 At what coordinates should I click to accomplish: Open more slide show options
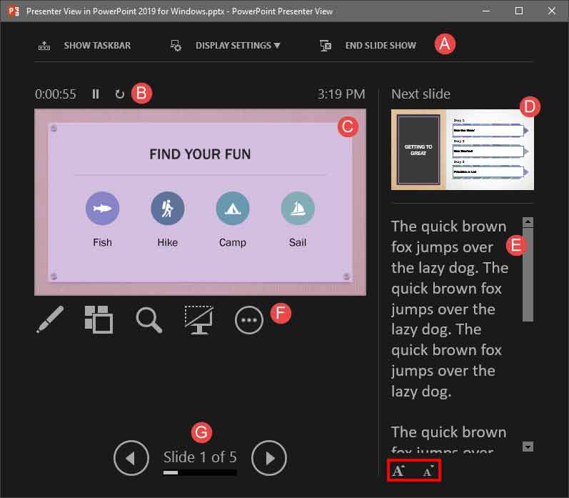pos(248,320)
